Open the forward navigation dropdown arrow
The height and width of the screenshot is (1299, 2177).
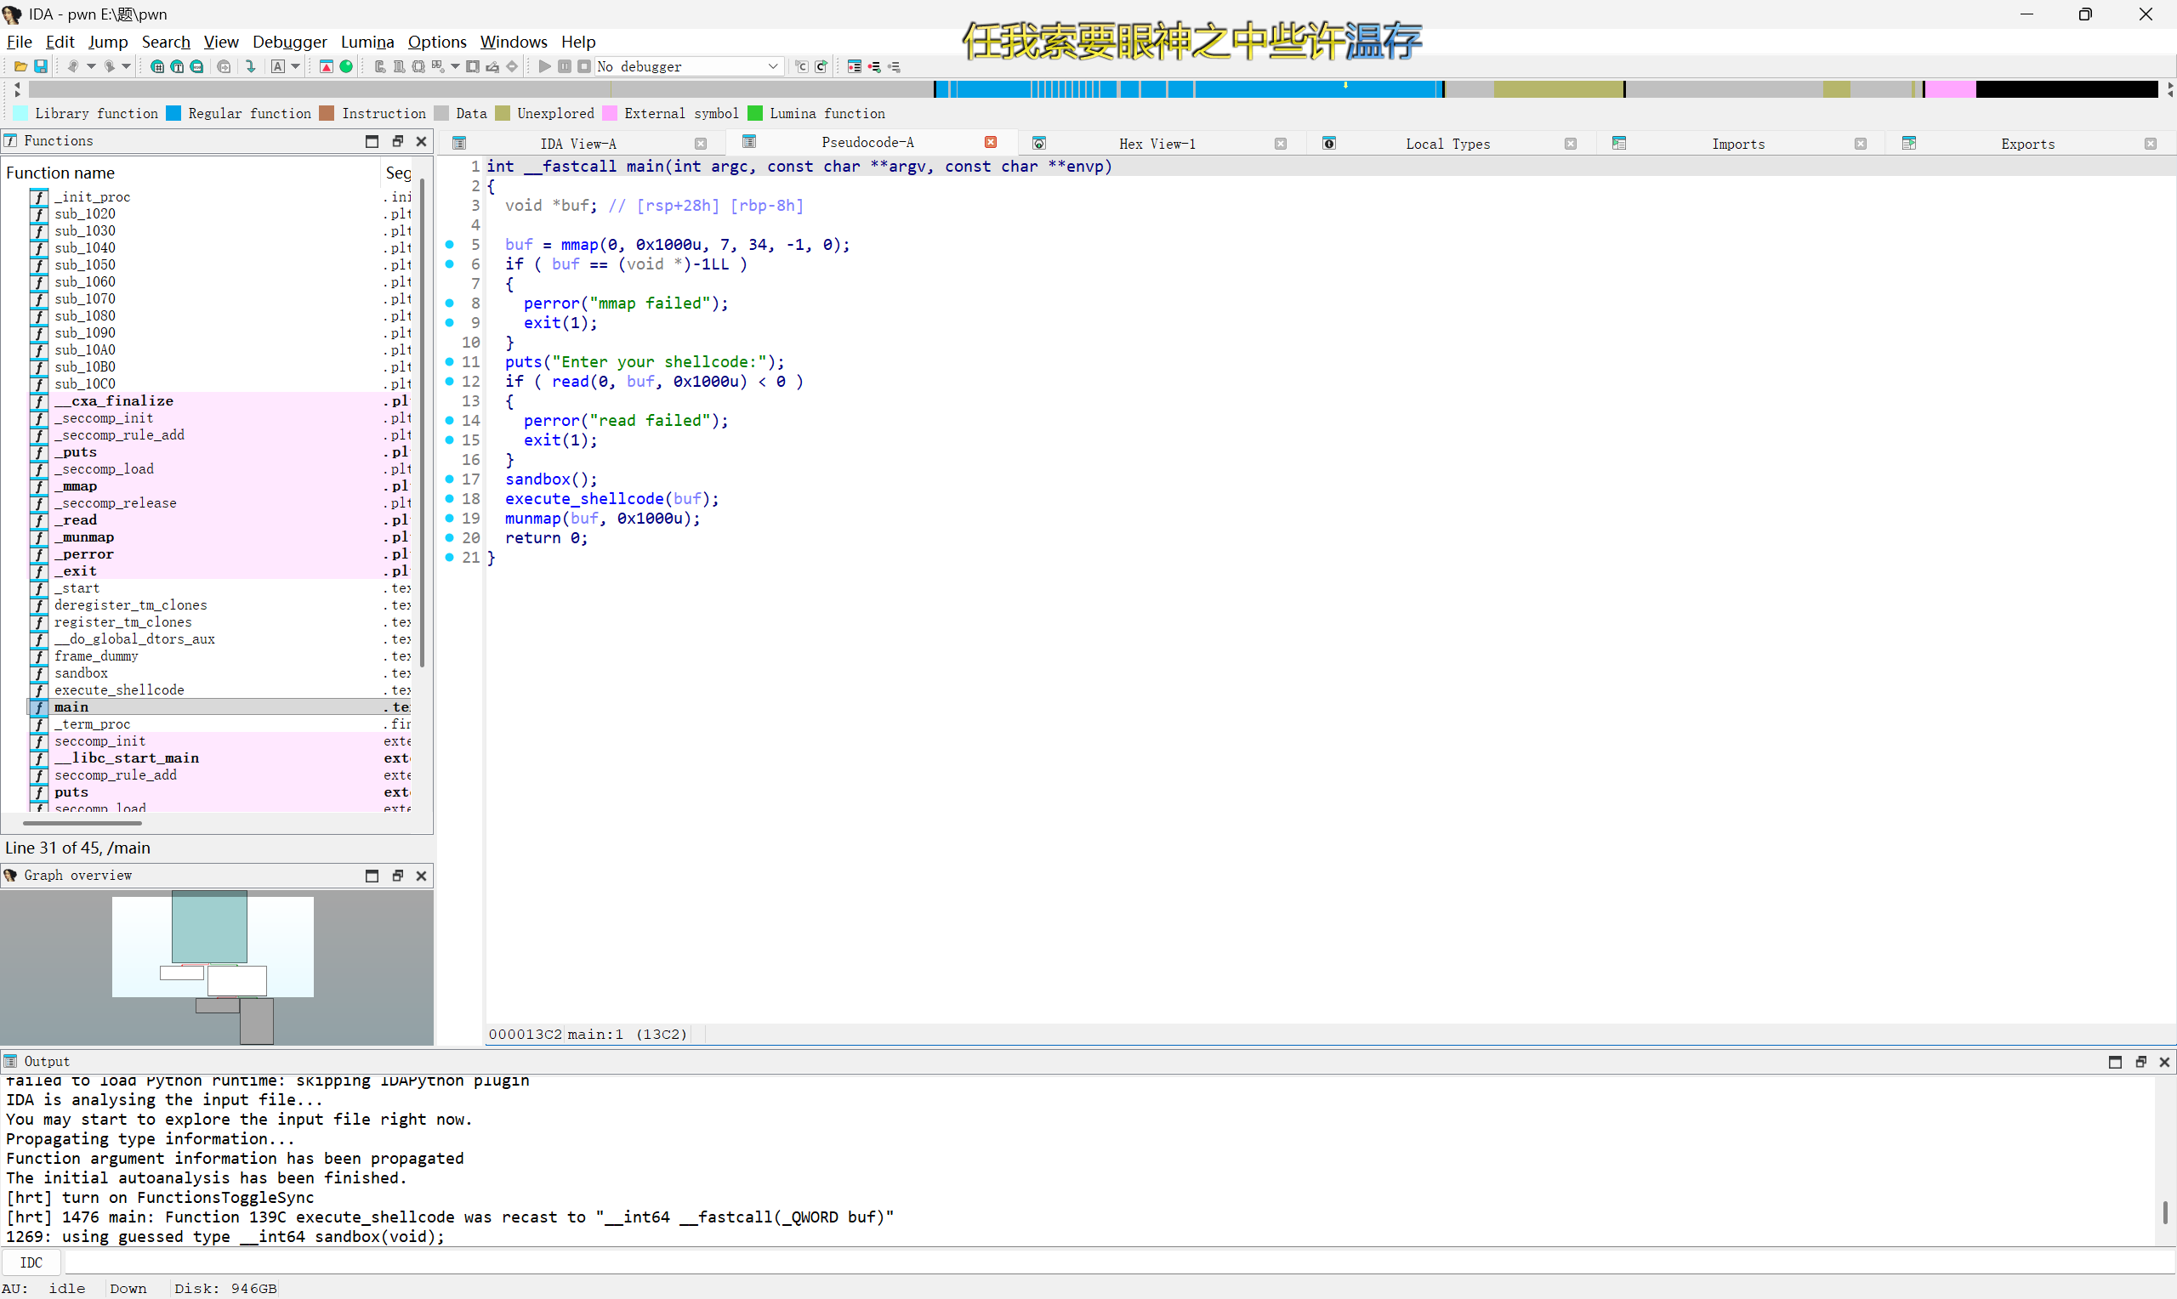coord(125,65)
